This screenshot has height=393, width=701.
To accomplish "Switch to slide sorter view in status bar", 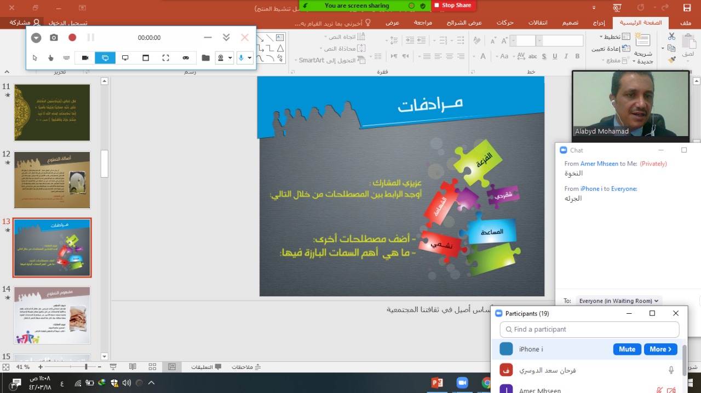I will 152,367.
